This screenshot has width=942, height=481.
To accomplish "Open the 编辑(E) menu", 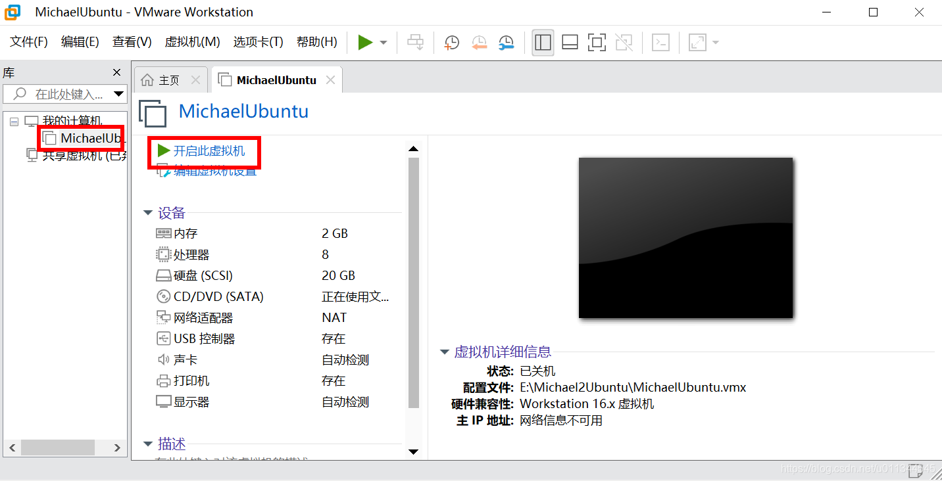I will coord(80,42).
